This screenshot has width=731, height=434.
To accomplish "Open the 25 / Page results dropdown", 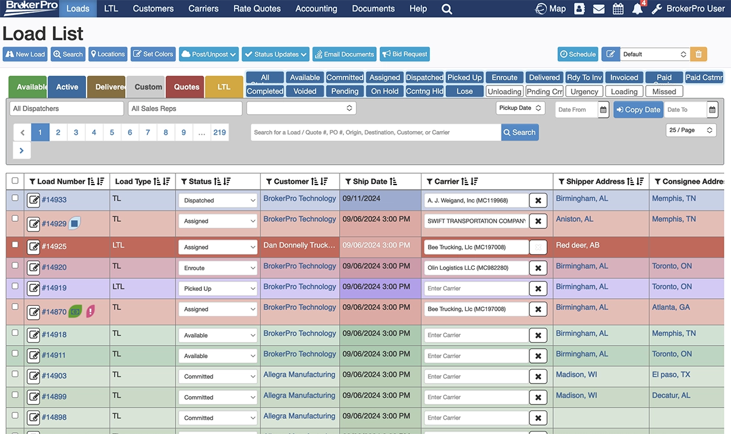I will (x=690, y=130).
